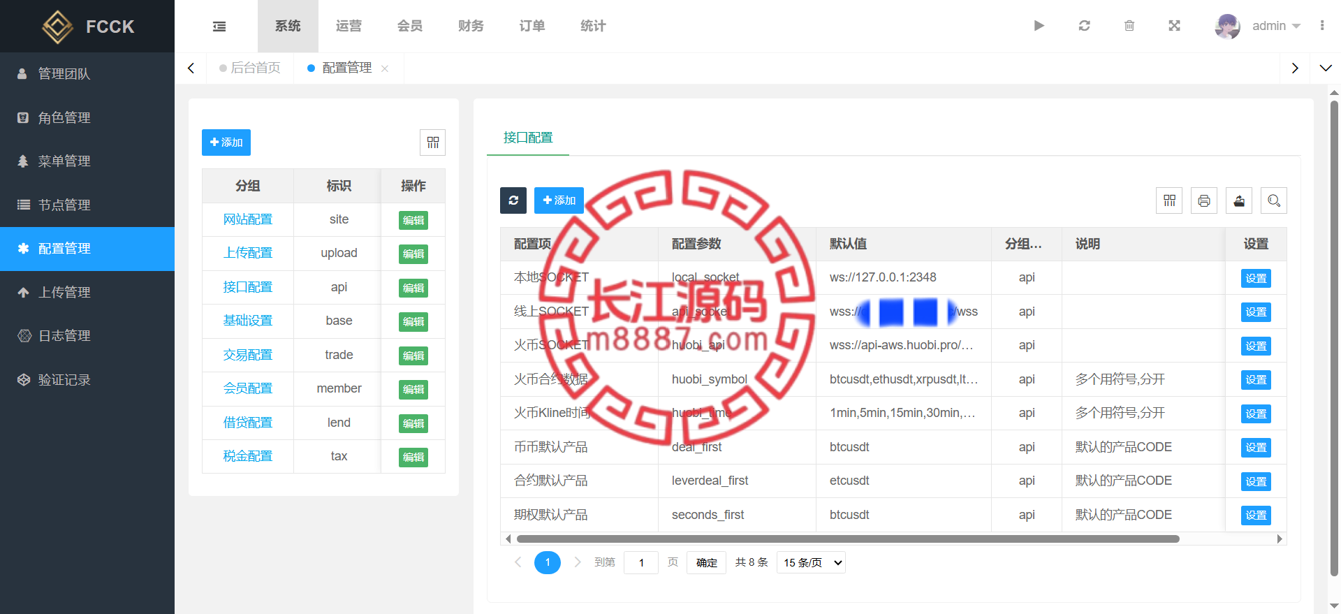Click 编辑 for the tax group

point(413,458)
